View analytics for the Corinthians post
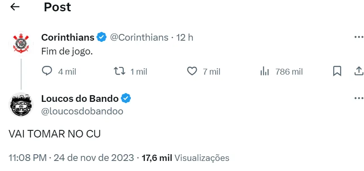Image resolution: width=364 pixels, height=171 pixels. tap(265, 71)
